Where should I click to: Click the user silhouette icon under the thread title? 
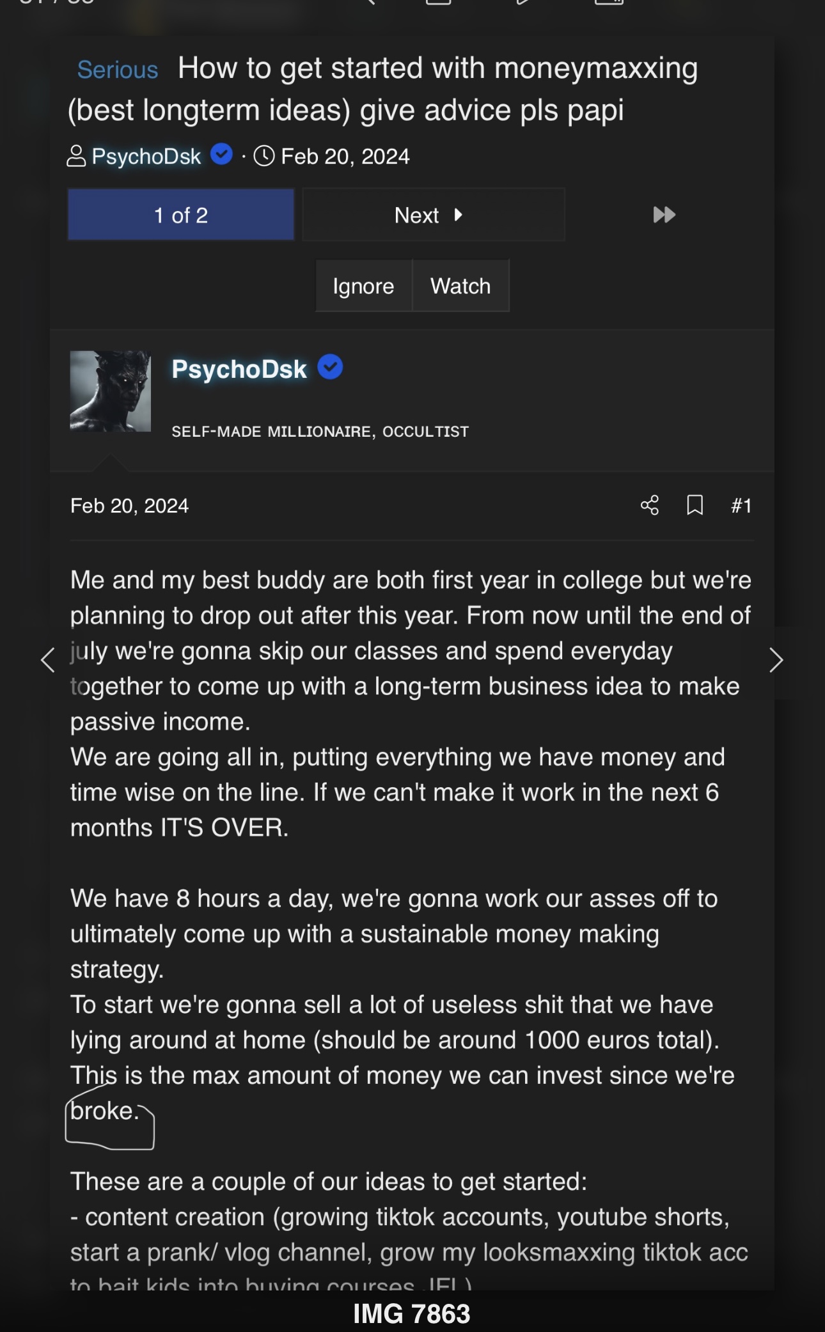(x=76, y=156)
